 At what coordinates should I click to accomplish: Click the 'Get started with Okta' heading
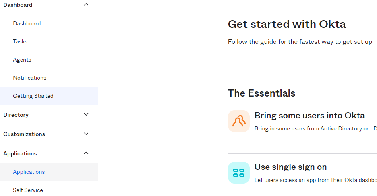tap(287, 24)
